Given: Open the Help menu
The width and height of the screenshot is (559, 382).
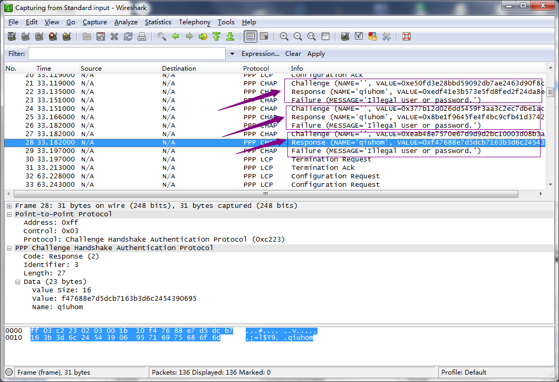Looking at the screenshot, I should tap(249, 22).
